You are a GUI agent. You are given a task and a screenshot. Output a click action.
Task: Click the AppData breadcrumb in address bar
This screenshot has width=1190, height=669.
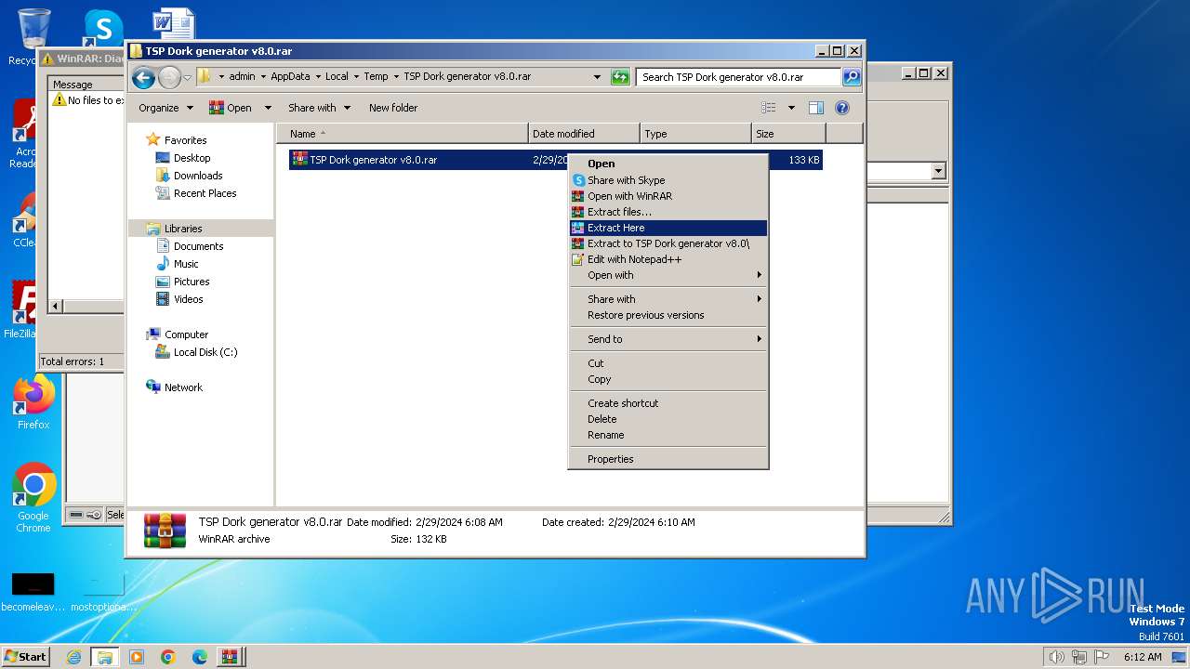click(x=290, y=77)
